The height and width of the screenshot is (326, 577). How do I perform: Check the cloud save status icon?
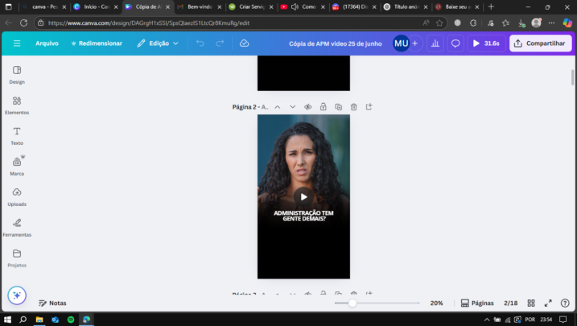pyautogui.click(x=244, y=43)
